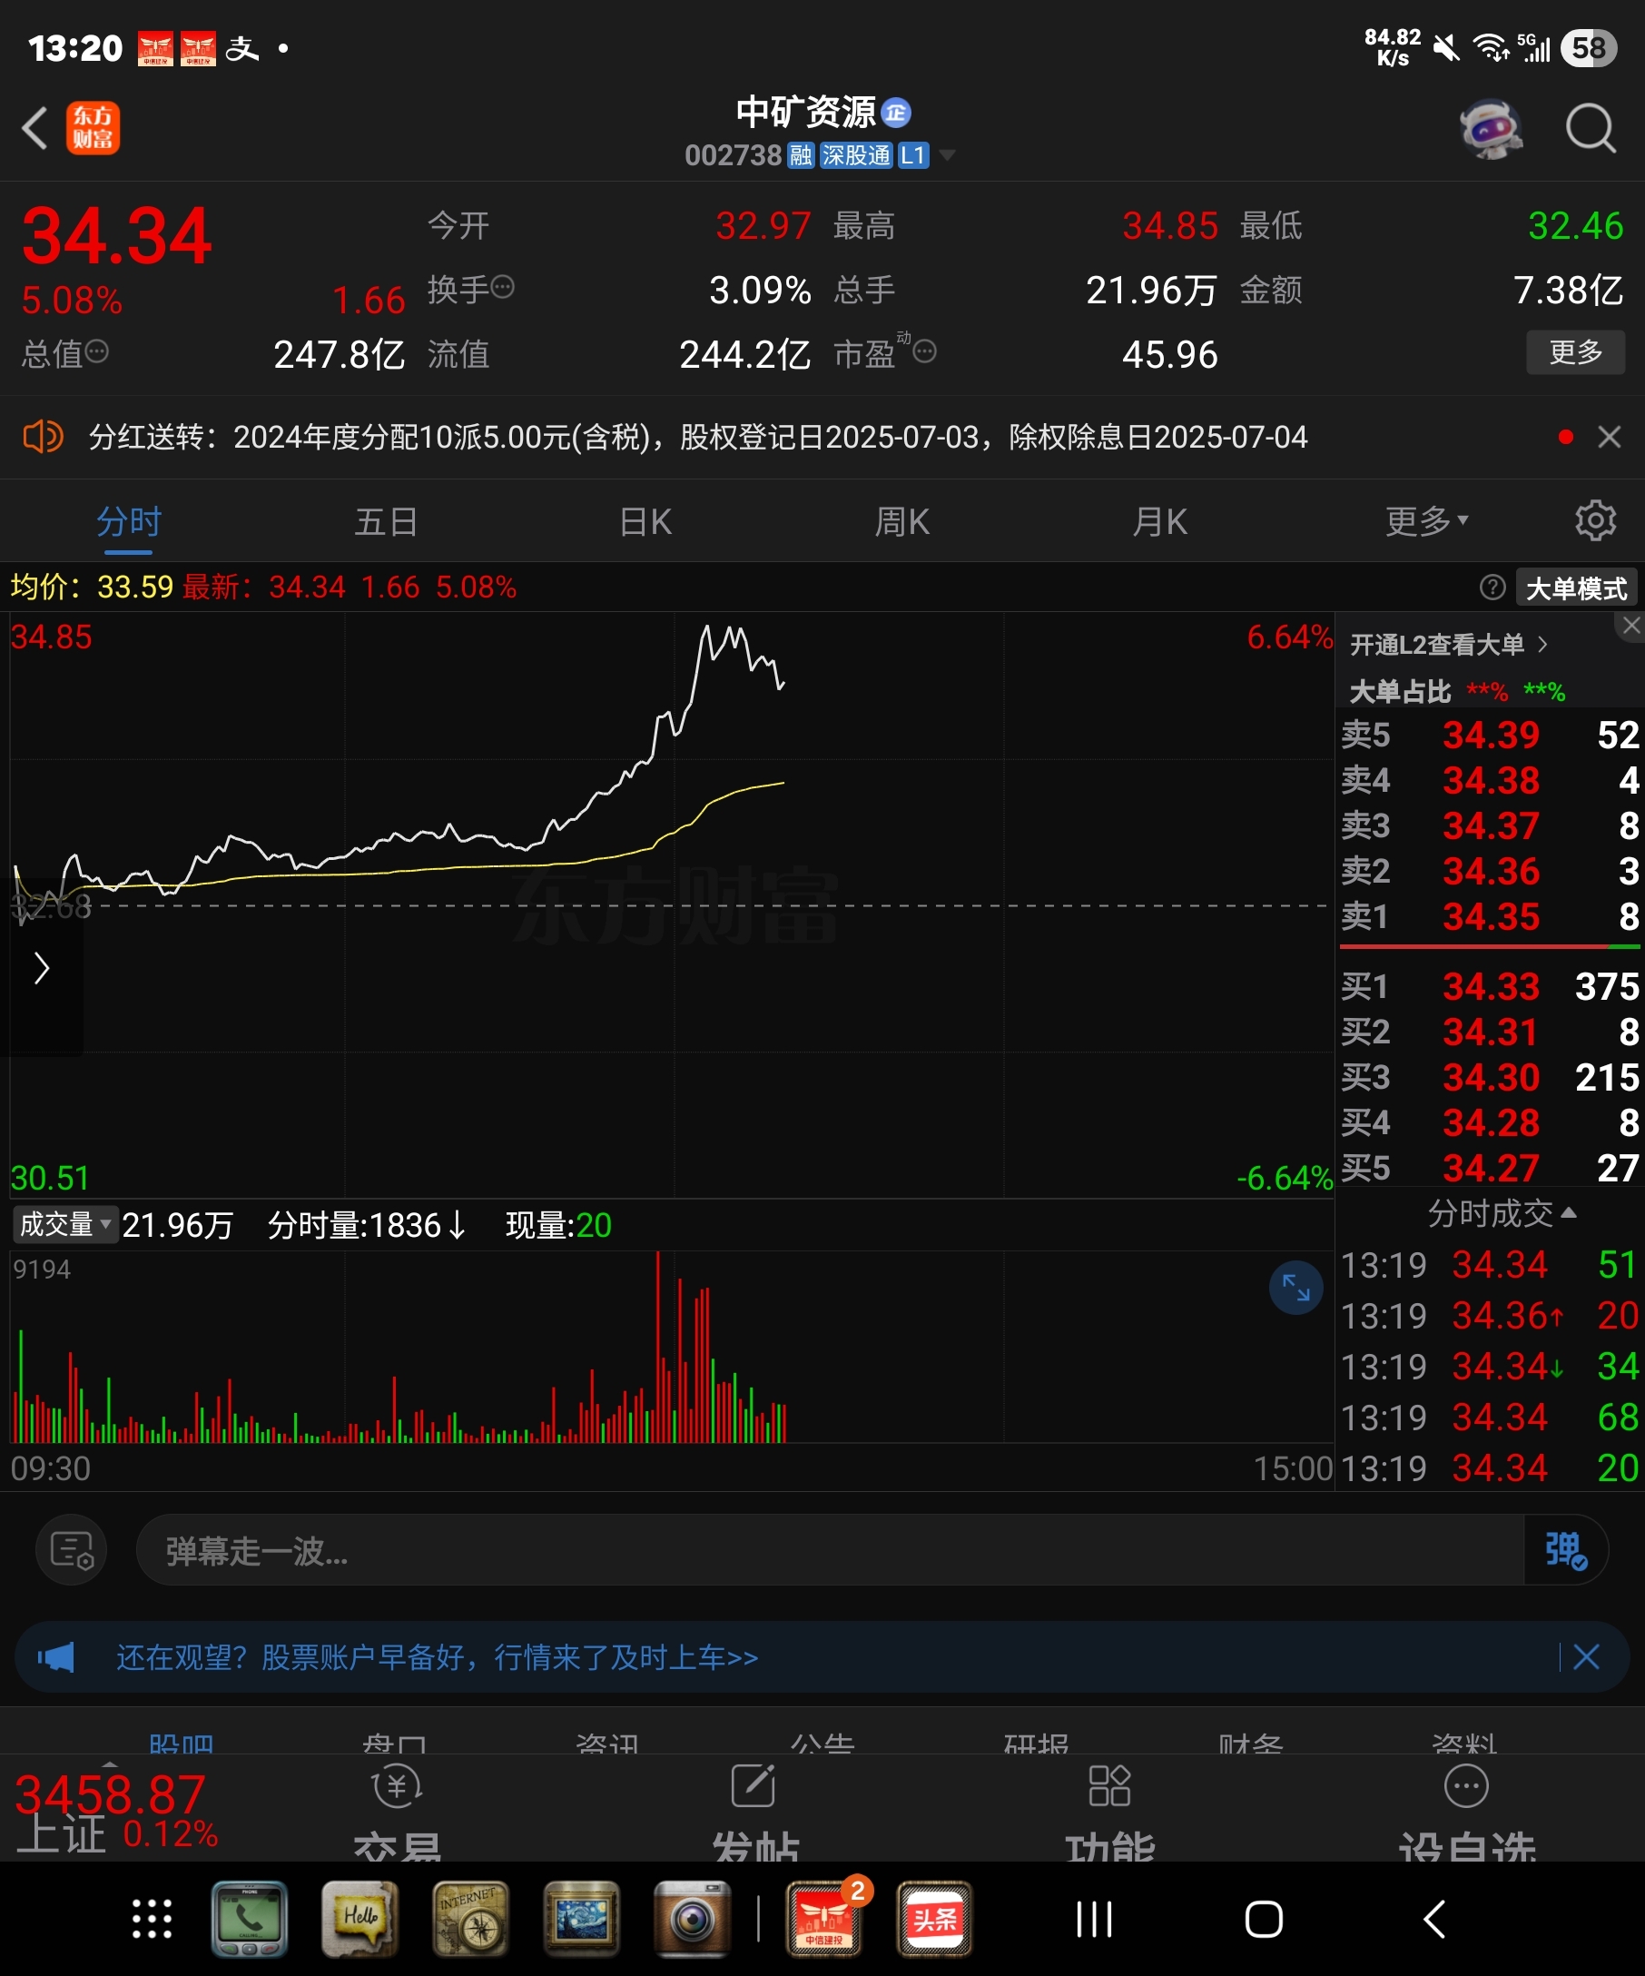The image size is (1645, 1976).
Task: Open the 交易 trade button
Action: click(397, 1813)
